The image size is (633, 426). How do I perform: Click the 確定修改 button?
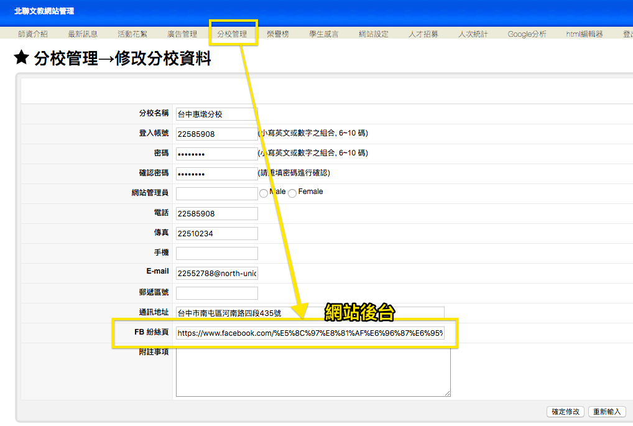pos(565,412)
